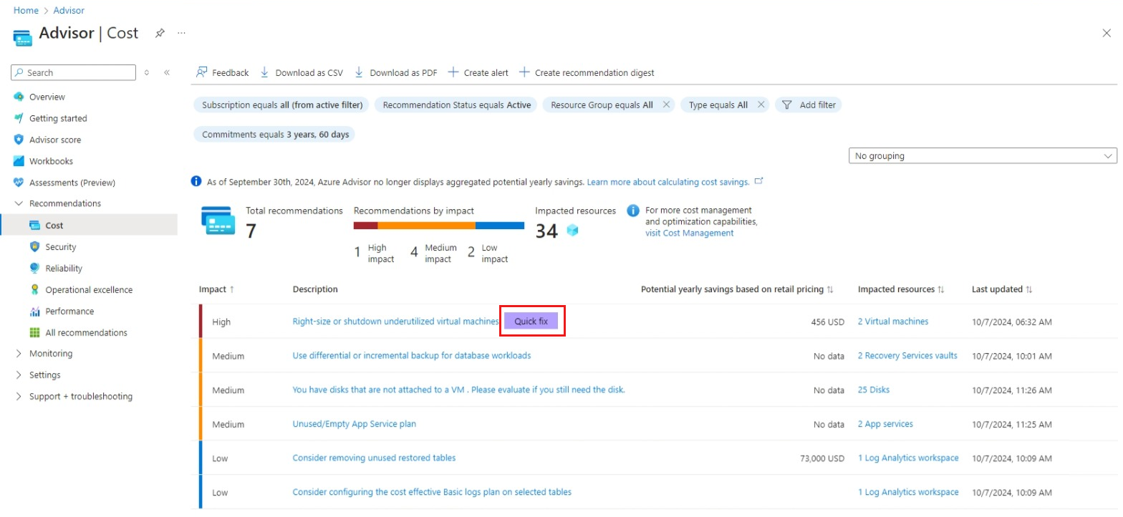
Task: Open Consider removing unused restored tables
Action: [374, 458]
